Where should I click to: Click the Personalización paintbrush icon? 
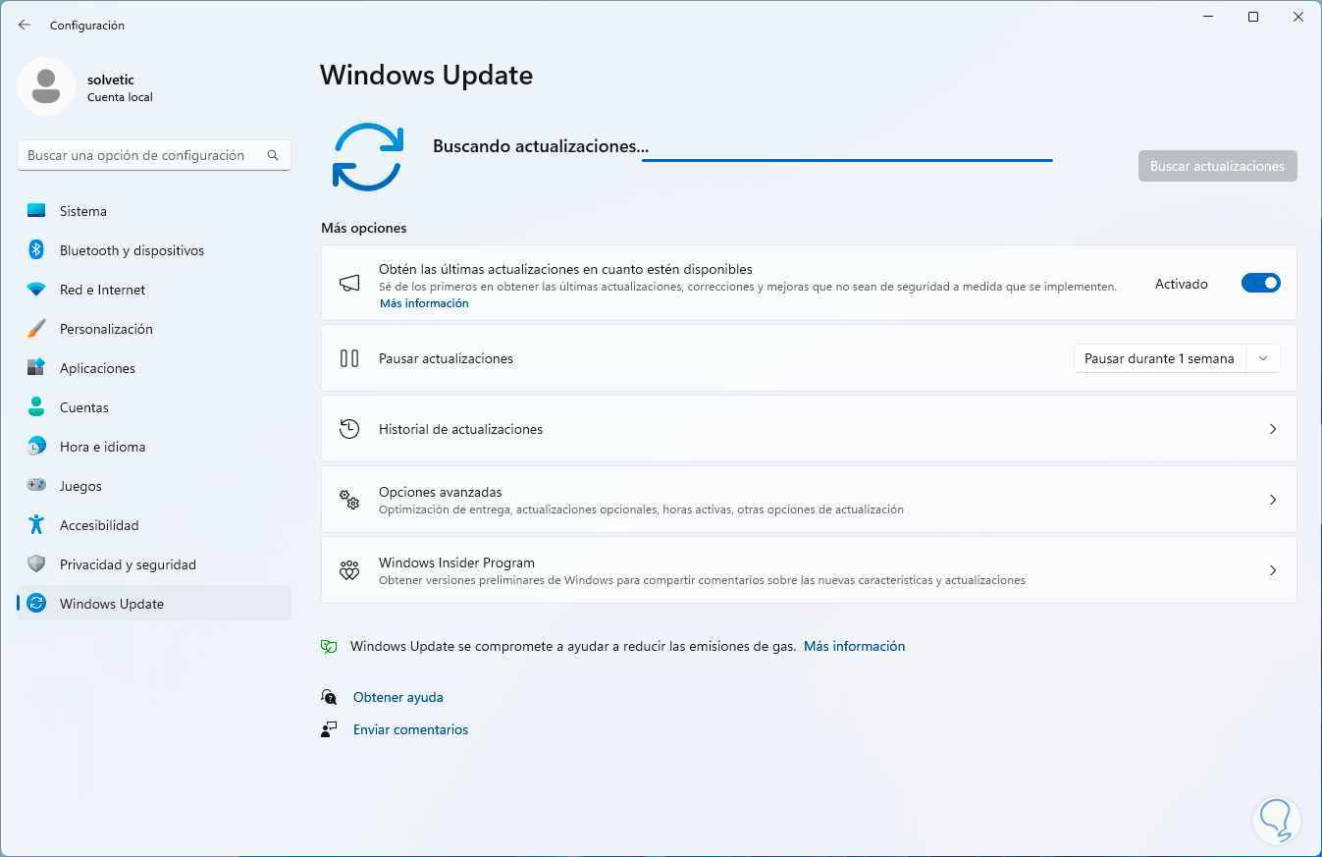pos(36,329)
